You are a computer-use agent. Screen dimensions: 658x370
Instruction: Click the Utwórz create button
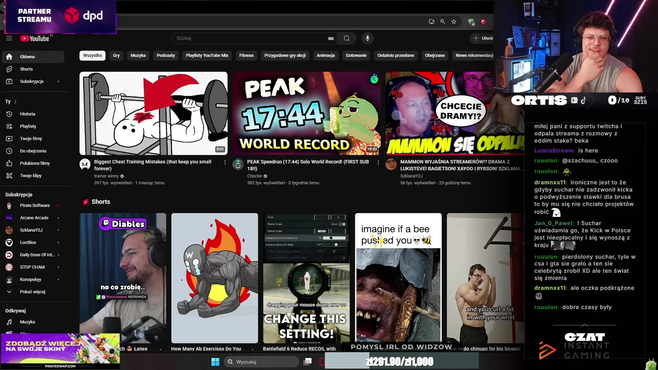[x=483, y=38]
